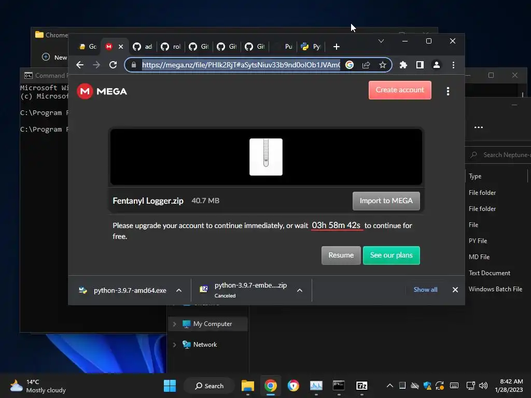
Task: Expand Network tree node
Action: tap(174, 345)
